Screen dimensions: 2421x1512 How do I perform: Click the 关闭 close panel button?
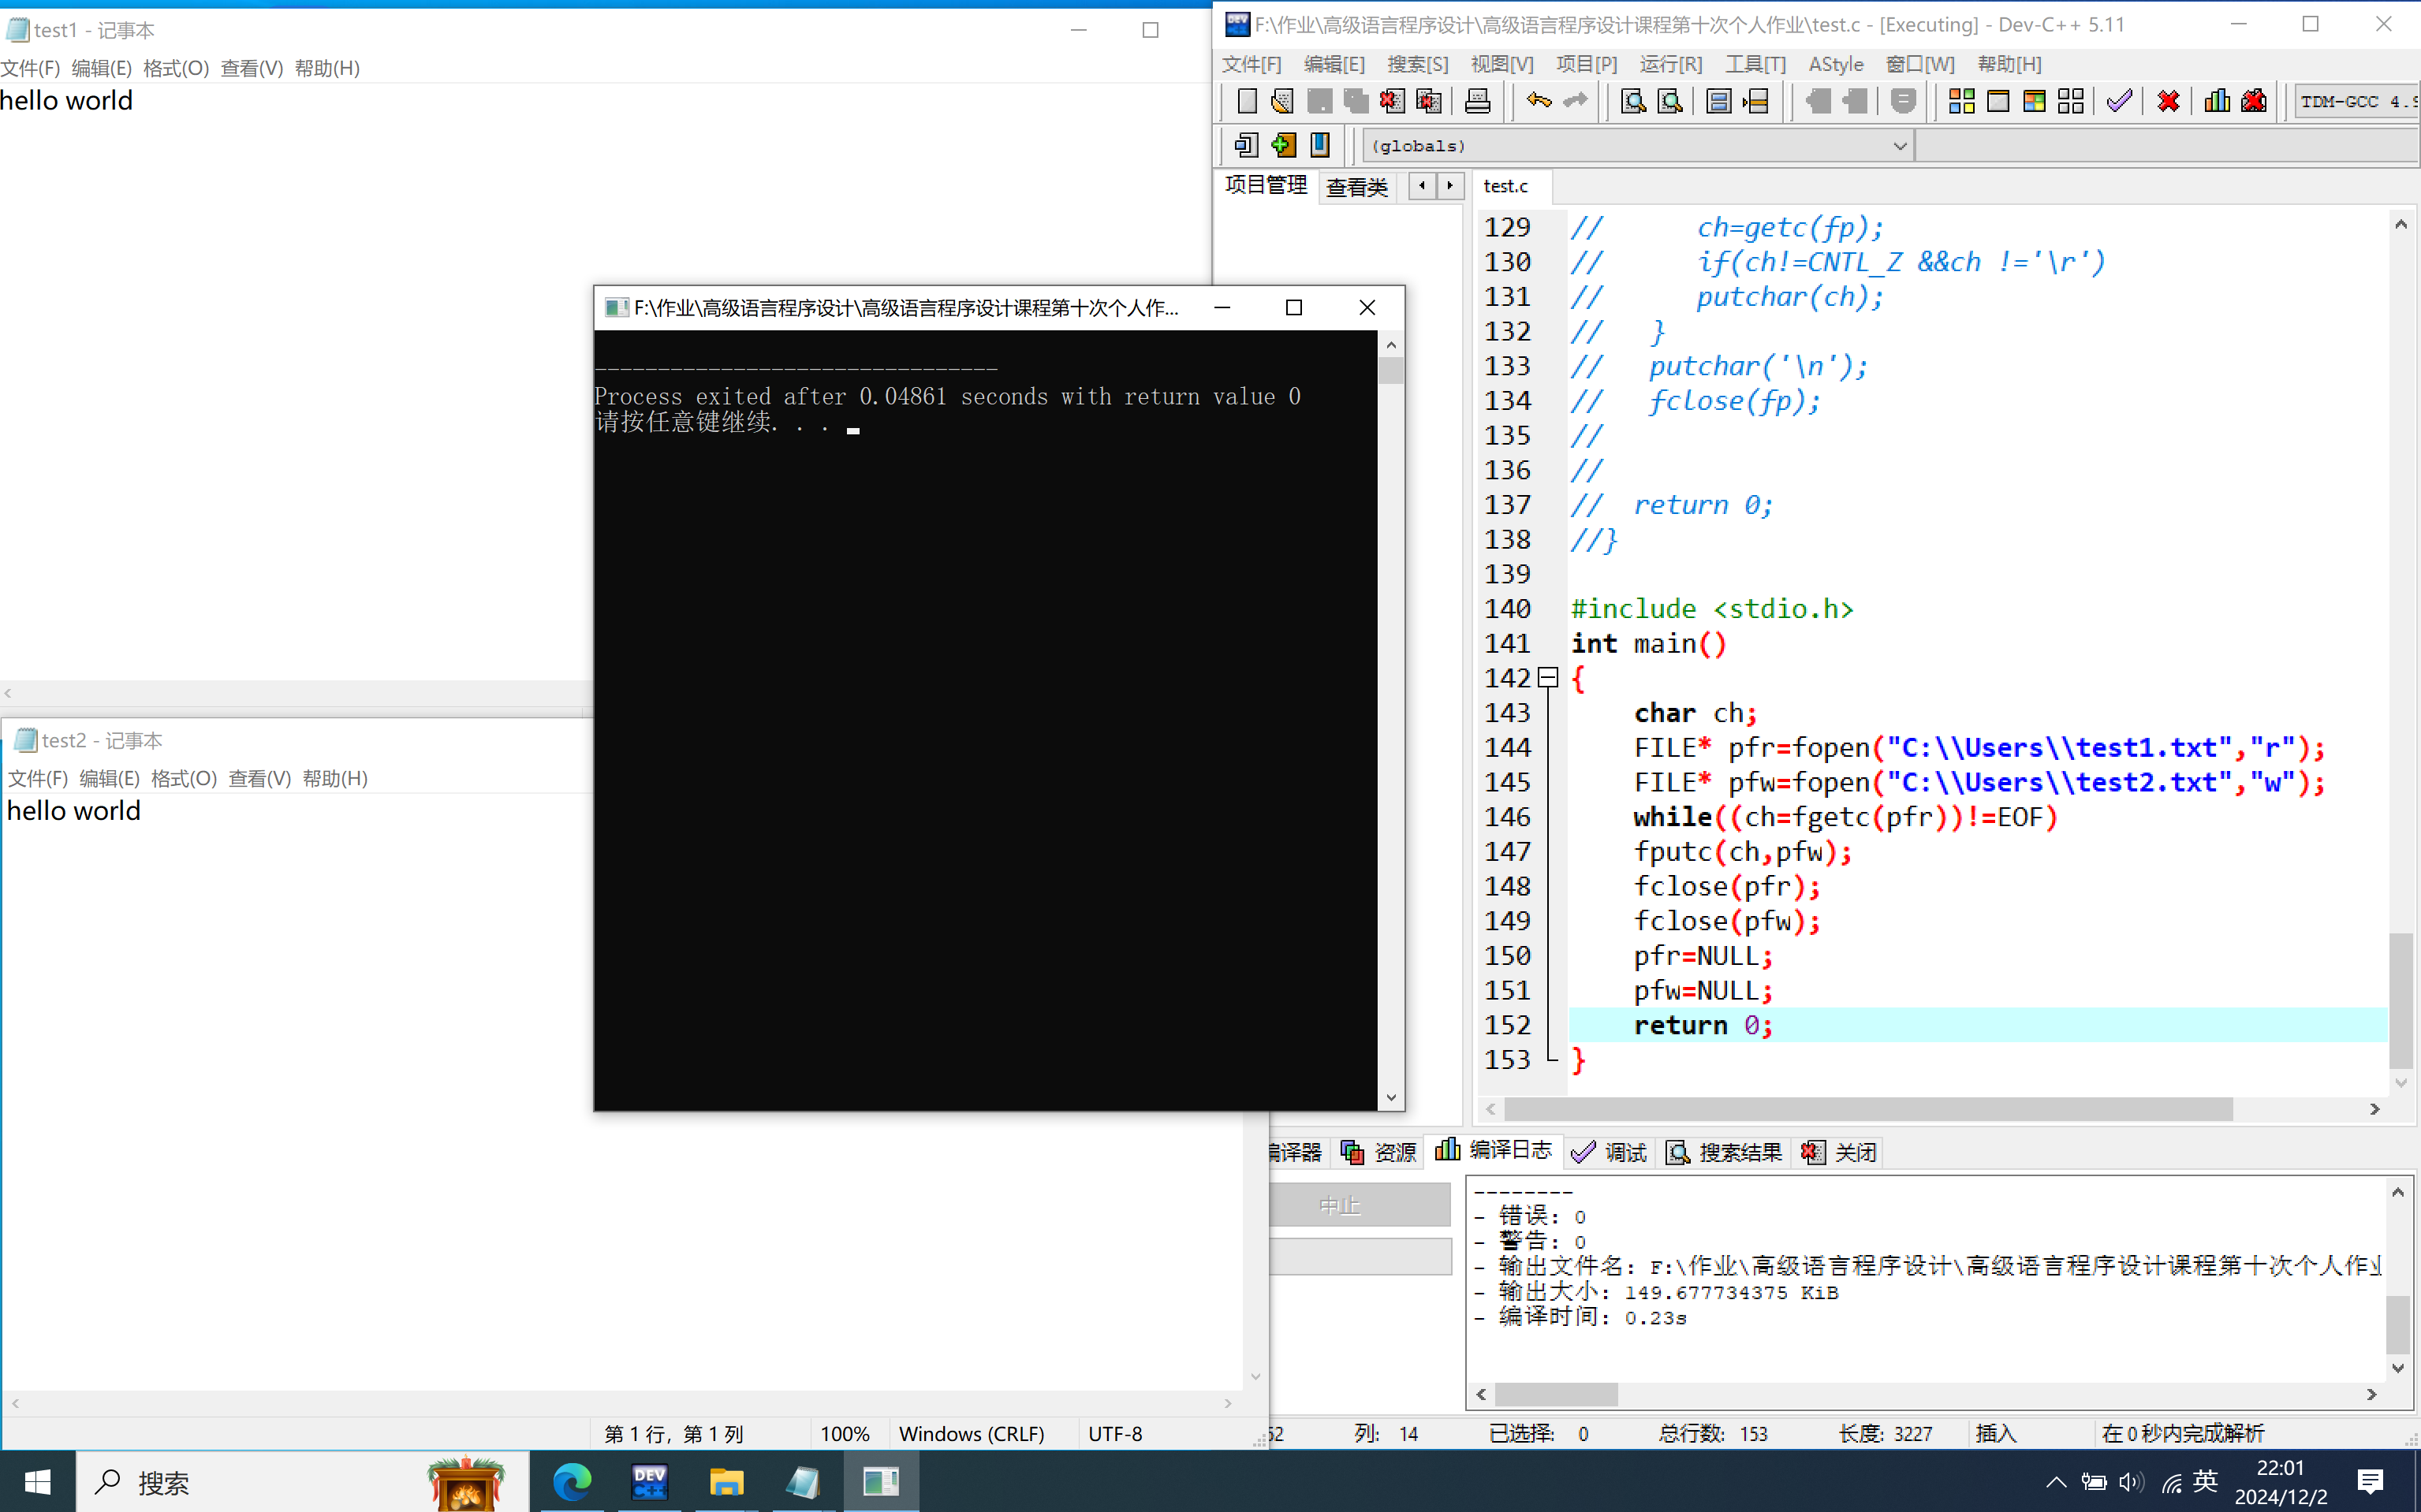[x=1840, y=1152]
